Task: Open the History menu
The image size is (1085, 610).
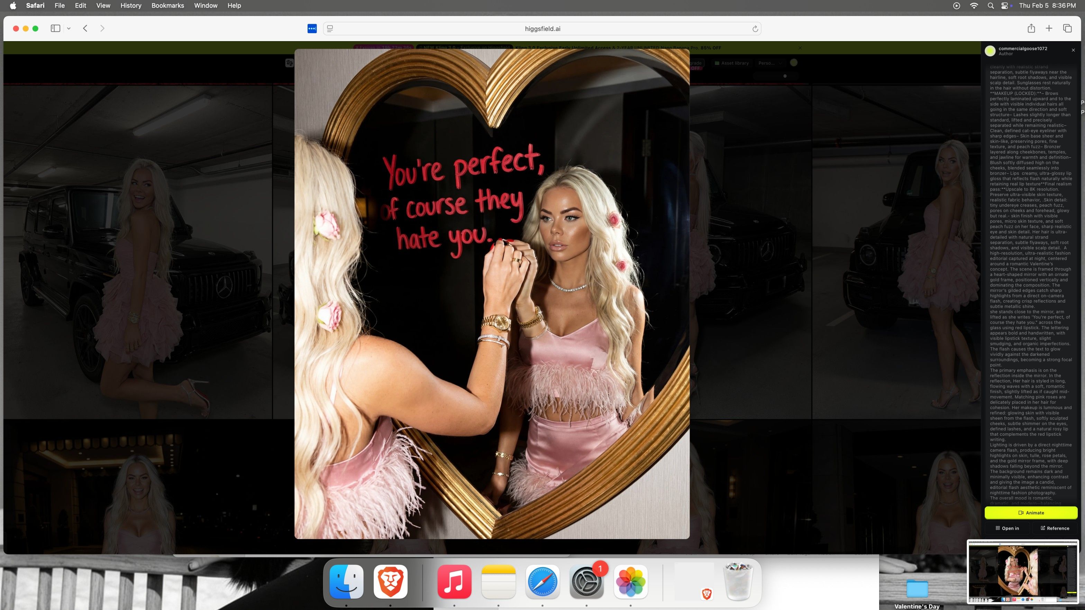Action: coord(130,6)
